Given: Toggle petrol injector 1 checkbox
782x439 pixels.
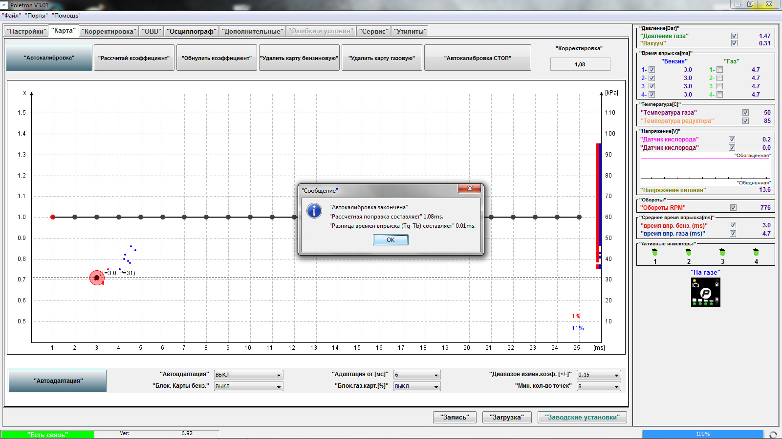Looking at the screenshot, I should [x=652, y=70].
